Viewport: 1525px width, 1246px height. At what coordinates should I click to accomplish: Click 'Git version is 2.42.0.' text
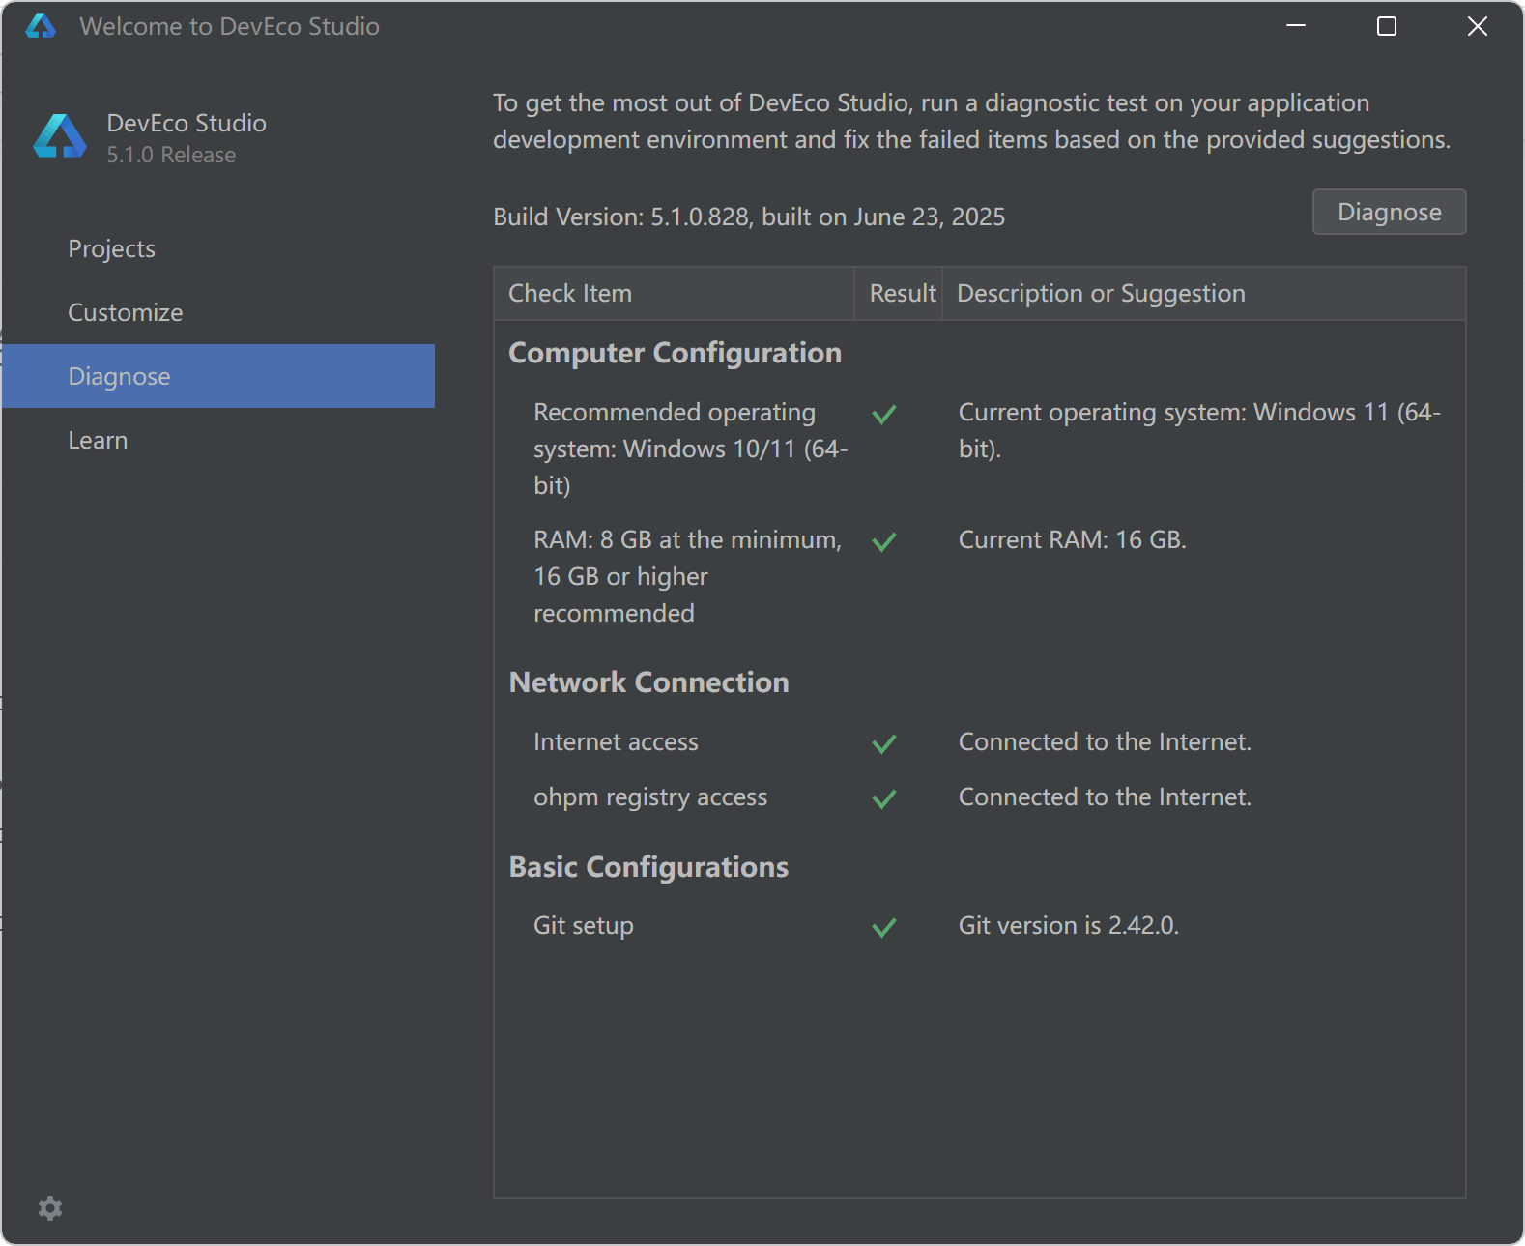[1068, 926]
